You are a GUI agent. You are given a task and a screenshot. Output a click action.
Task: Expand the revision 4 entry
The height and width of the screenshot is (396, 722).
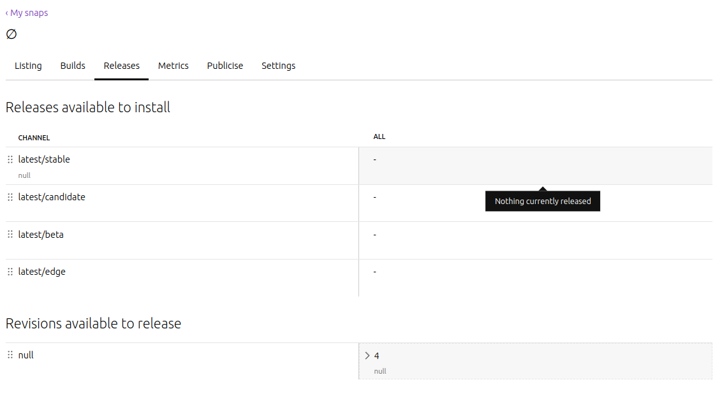(x=367, y=355)
